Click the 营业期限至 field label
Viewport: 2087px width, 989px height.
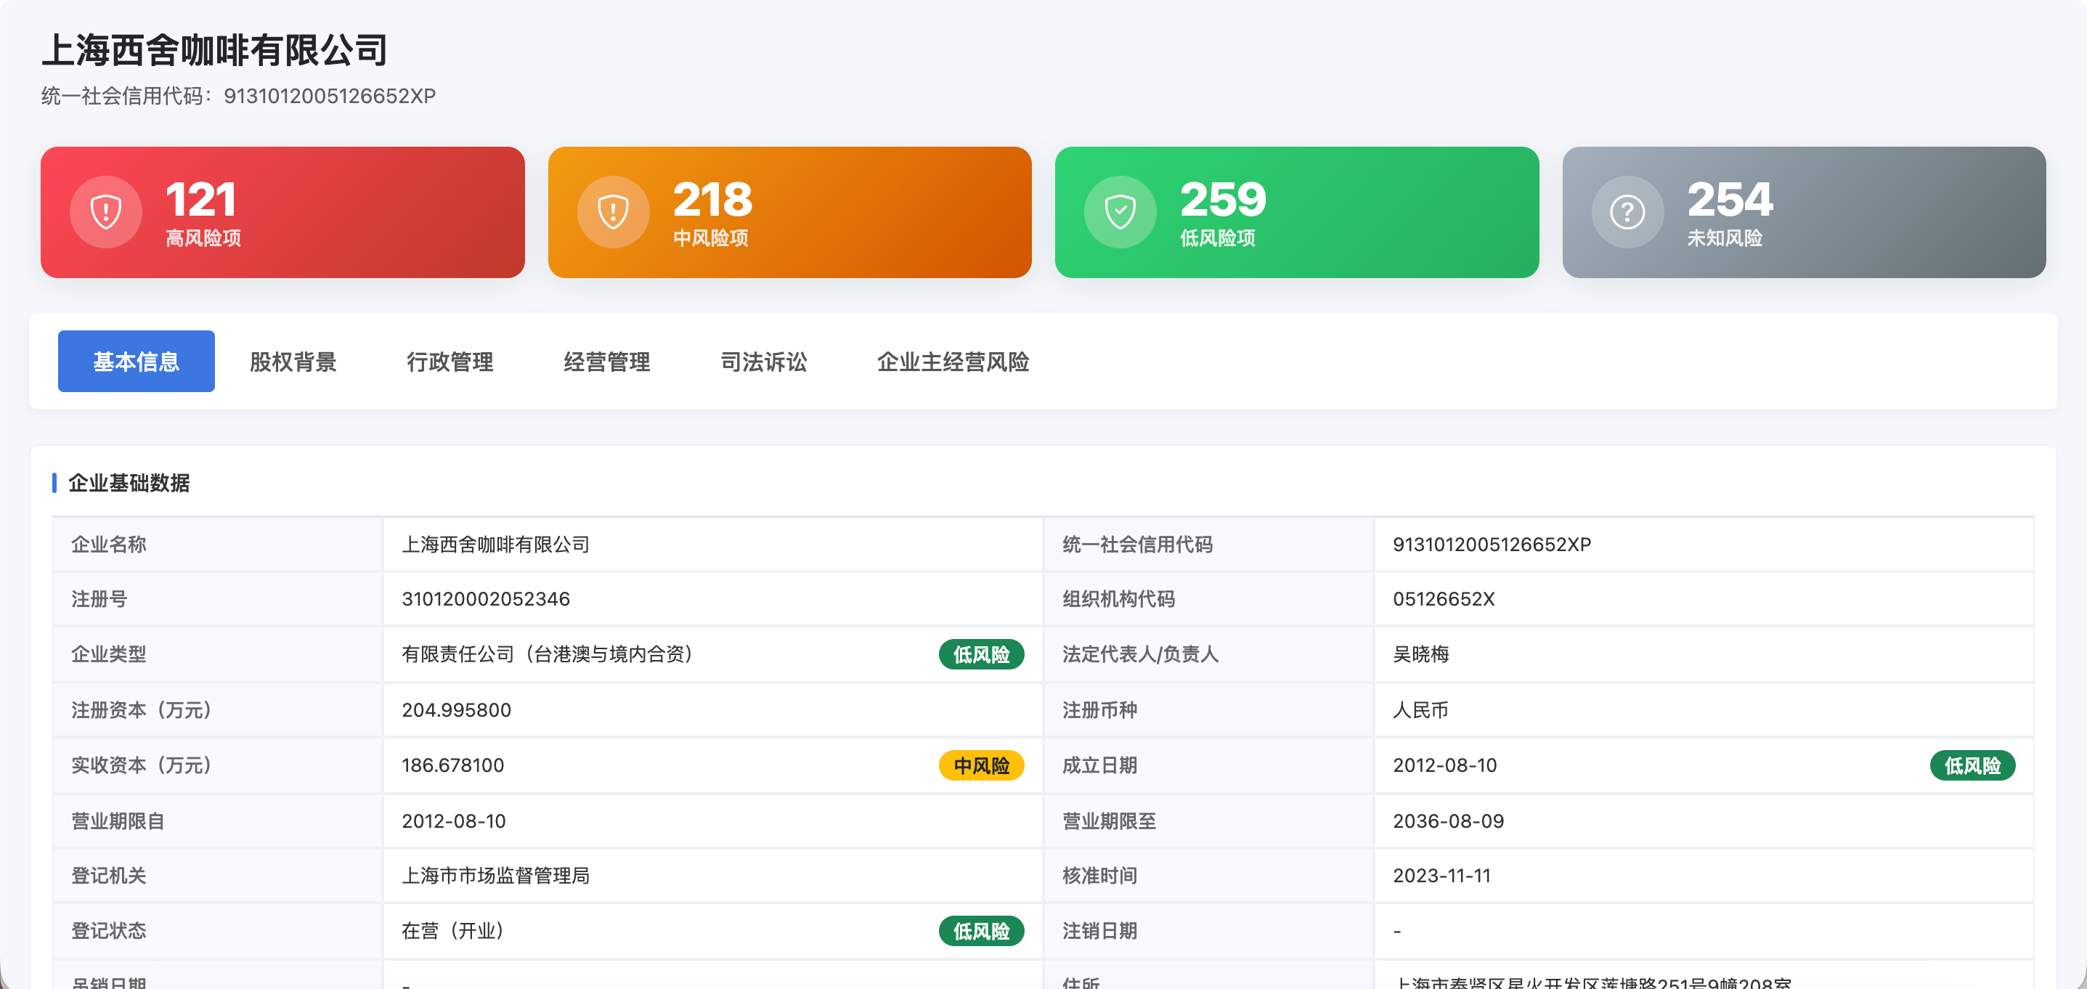coord(1109,821)
